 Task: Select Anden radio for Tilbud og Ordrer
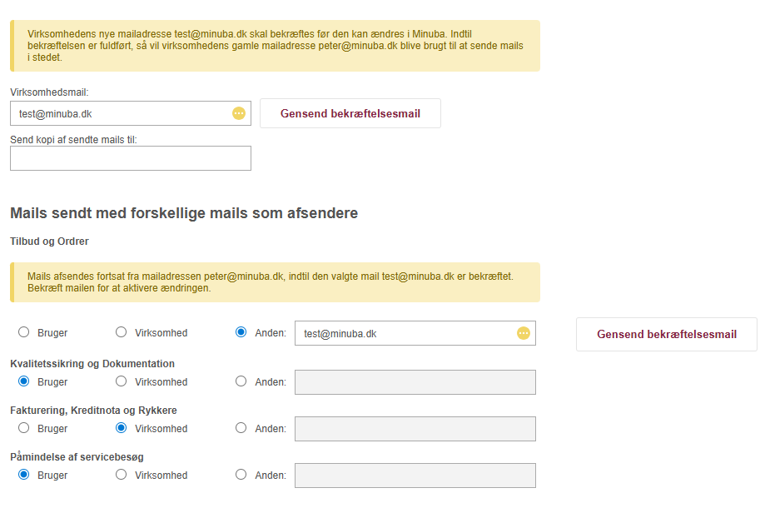241,332
